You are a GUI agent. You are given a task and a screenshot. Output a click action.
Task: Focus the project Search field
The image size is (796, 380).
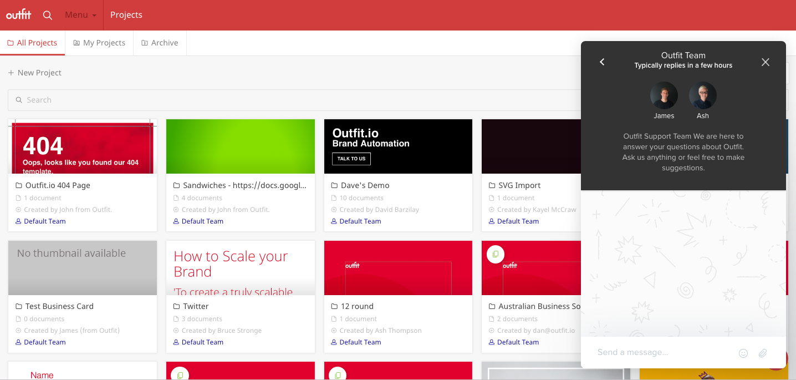click(294, 100)
